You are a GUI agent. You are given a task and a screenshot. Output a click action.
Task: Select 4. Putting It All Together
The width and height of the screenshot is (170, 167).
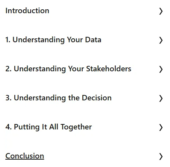click(49, 127)
